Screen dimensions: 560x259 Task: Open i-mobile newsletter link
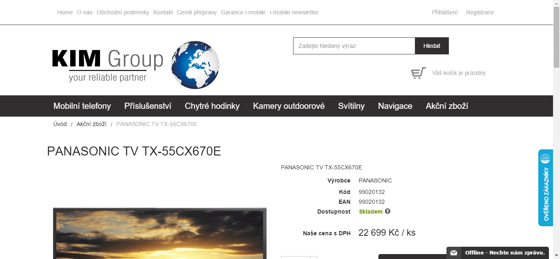pyautogui.click(x=294, y=12)
